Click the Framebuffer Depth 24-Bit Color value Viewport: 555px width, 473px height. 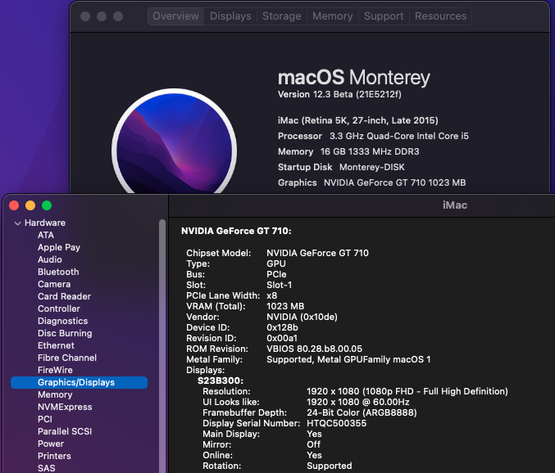click(362, 412)
